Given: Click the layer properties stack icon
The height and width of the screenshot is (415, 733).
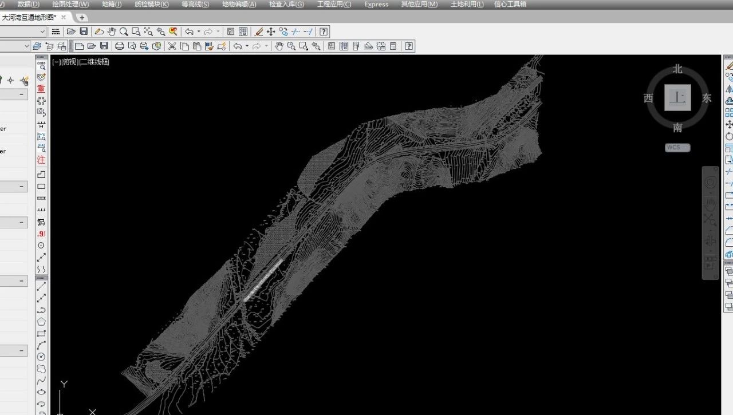Looking at the screenshot, I should [x=37, y=46].
